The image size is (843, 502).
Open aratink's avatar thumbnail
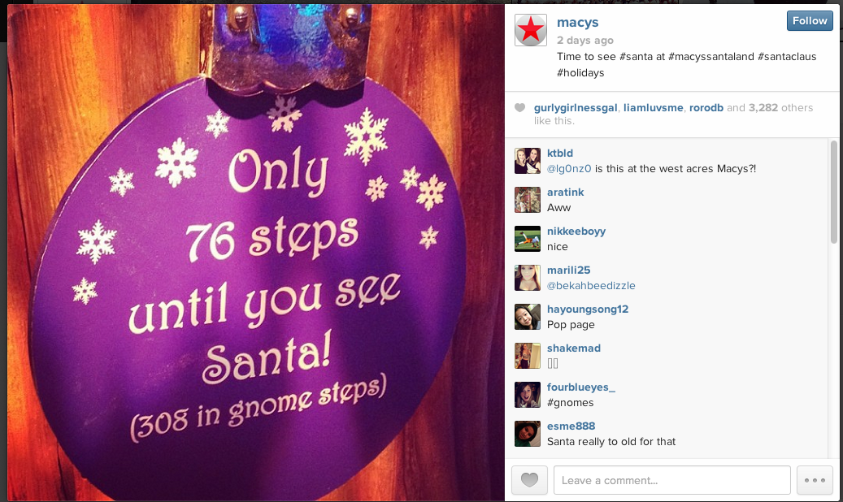click(x=528, y=200)
